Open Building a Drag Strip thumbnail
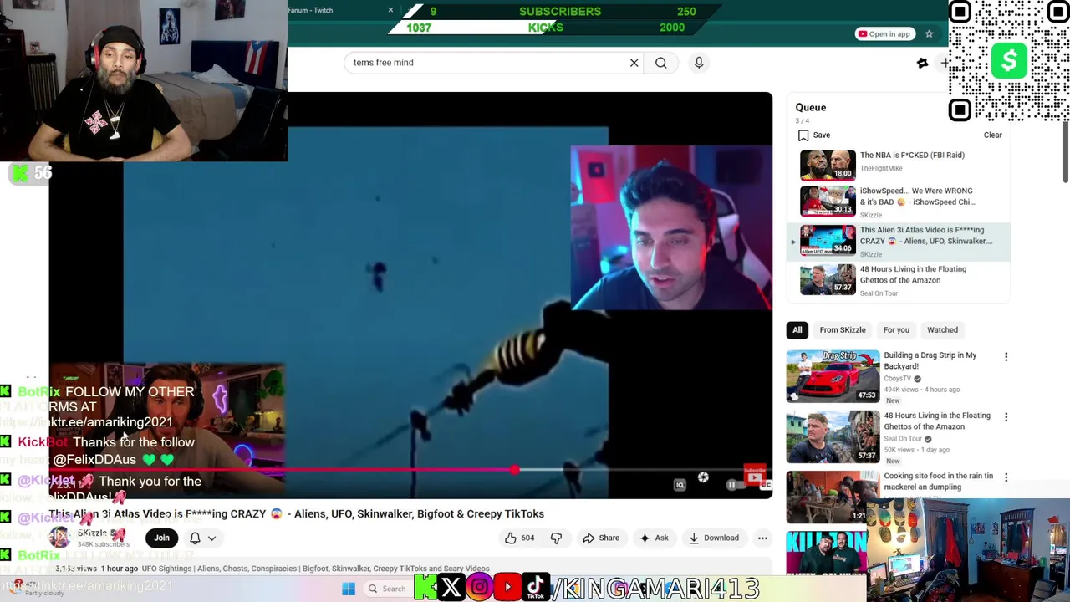This screenshot has height=602, width=1070. (x=833, y=376)
